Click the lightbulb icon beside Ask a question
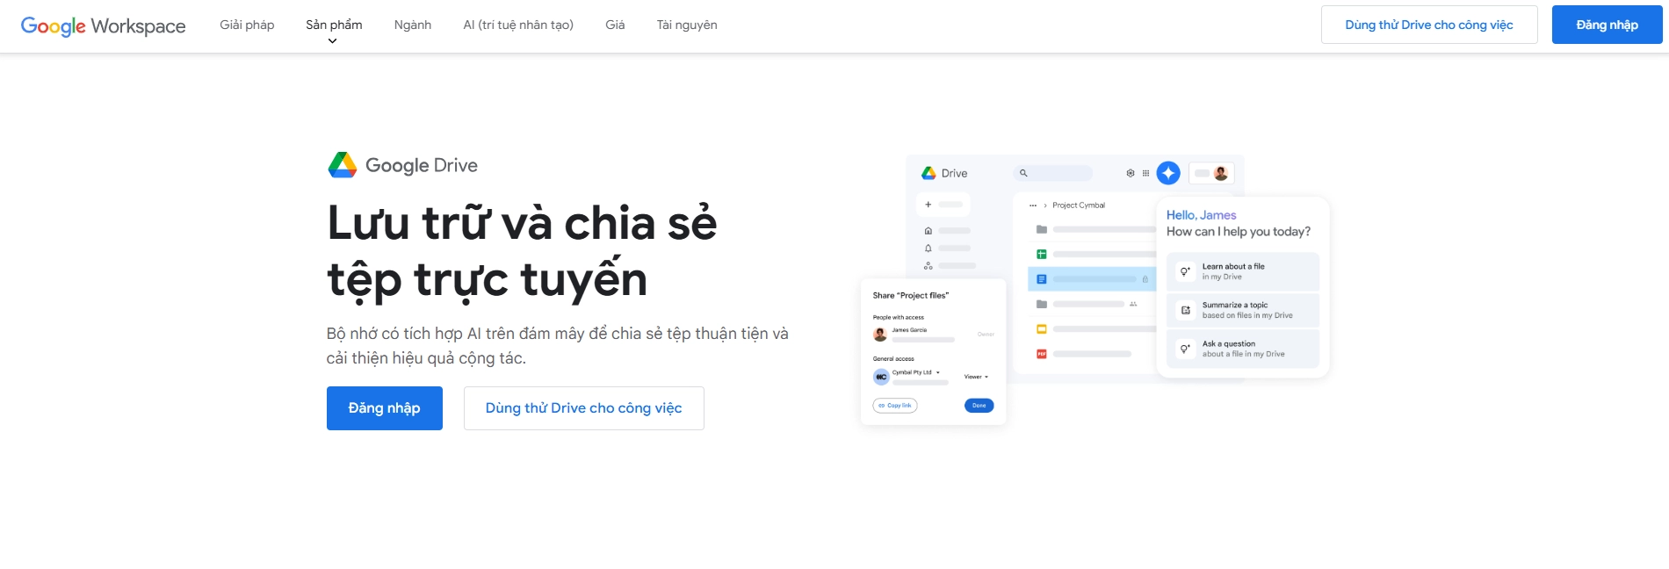 point(1185,349)
